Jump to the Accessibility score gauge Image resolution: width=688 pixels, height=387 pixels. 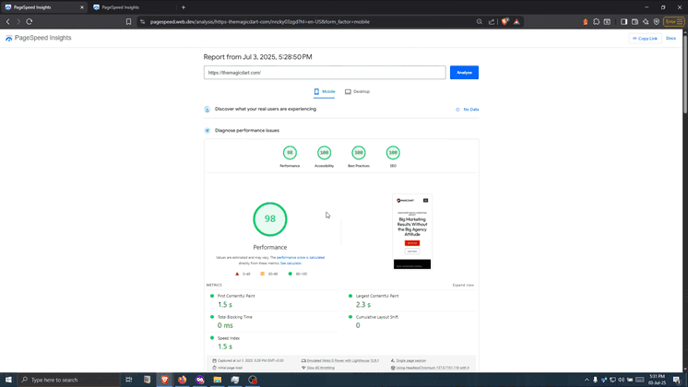click(324, 153)
